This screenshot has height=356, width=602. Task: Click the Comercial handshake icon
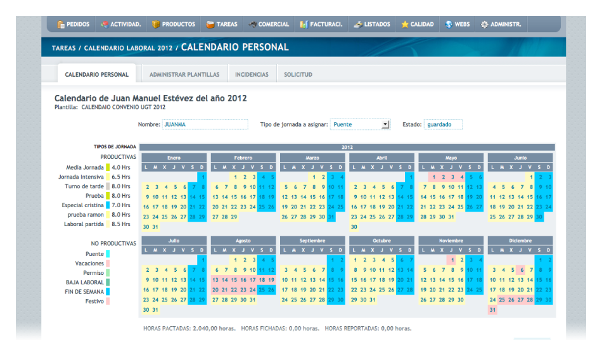[252, 24]
